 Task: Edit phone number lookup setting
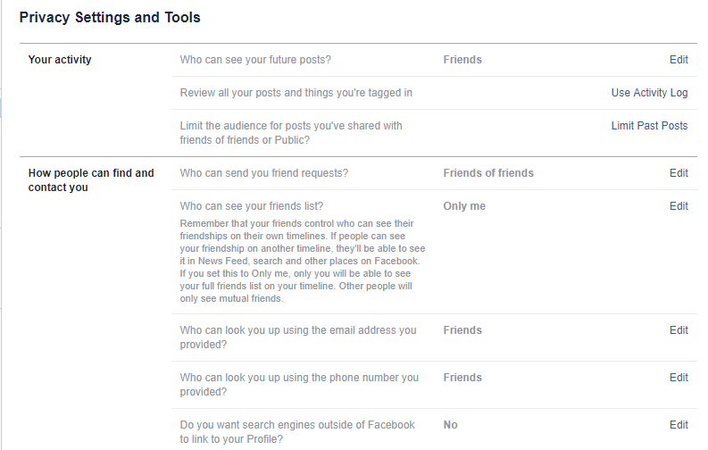coord(679,378)
